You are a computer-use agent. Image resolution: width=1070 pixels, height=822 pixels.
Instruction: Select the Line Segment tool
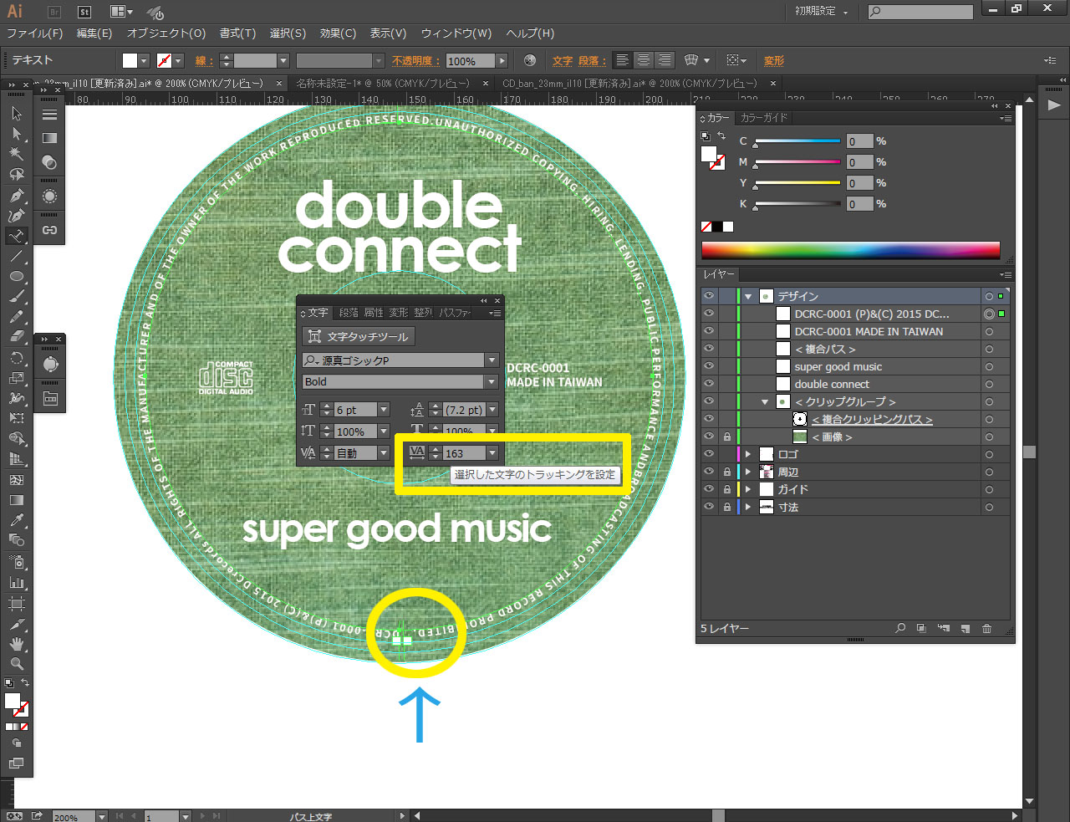tap(17, 256)
